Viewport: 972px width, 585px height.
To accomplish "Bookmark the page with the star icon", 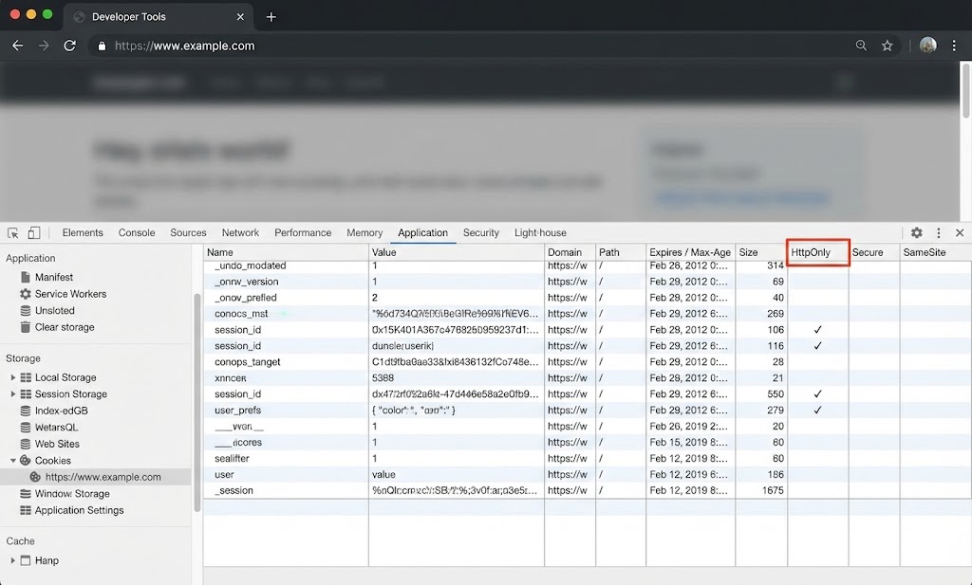I will (887, 45).
